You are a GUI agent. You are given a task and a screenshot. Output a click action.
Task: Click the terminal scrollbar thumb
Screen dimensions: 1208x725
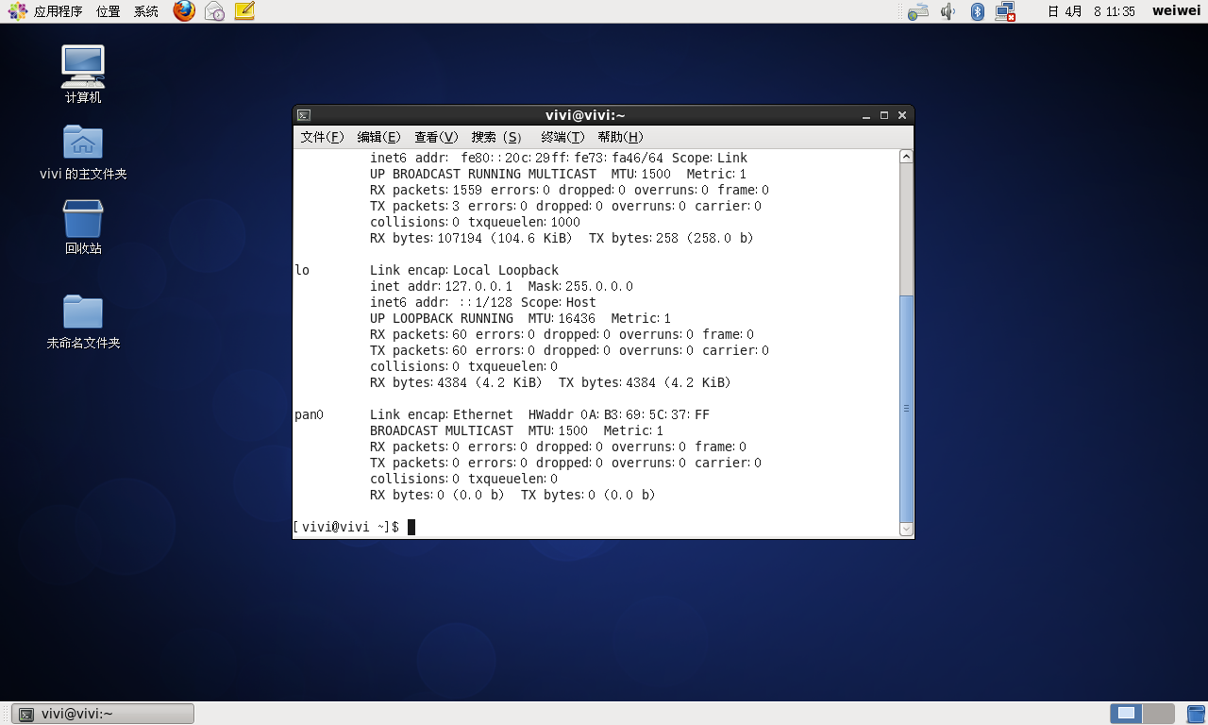click(x=906, y=408)
